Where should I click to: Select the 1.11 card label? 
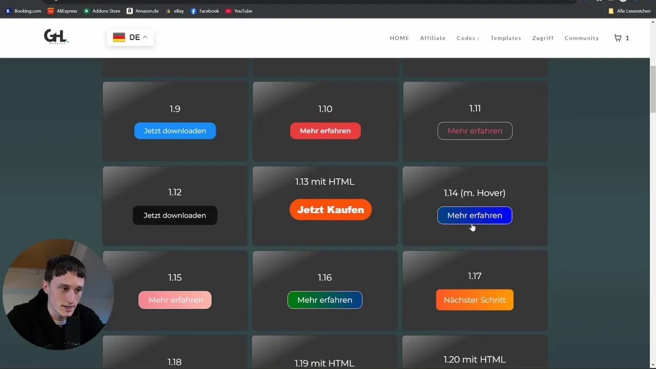pos(475,108)
